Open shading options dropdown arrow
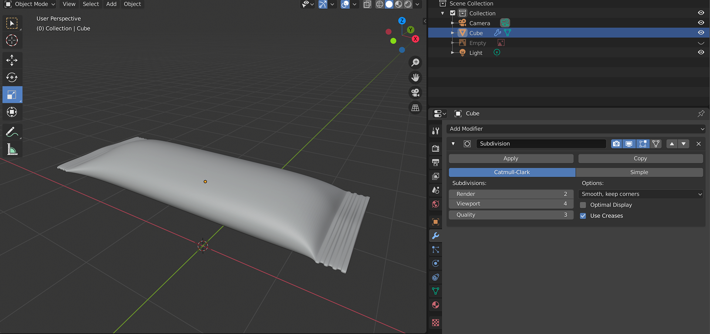 [x=417, y=4]
